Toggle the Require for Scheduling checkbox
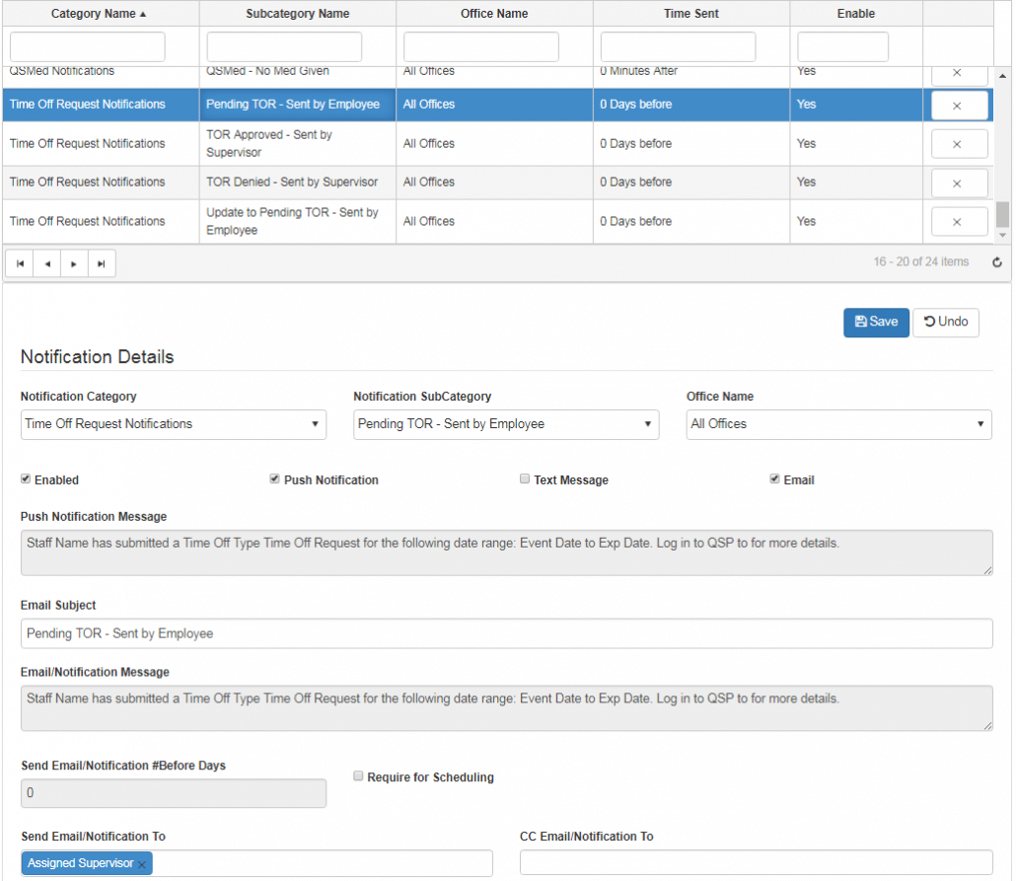 [x=359, y=776]
